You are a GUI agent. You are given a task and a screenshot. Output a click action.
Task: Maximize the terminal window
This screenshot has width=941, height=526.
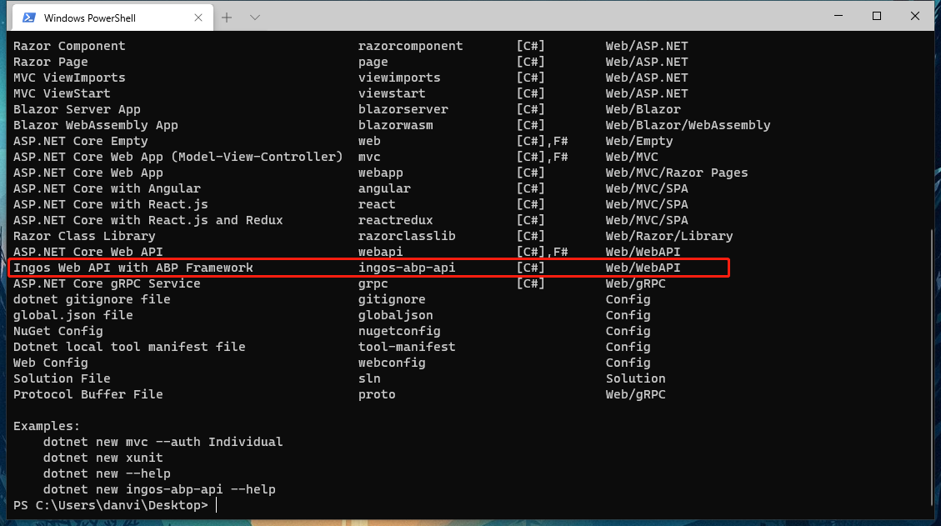877,16
